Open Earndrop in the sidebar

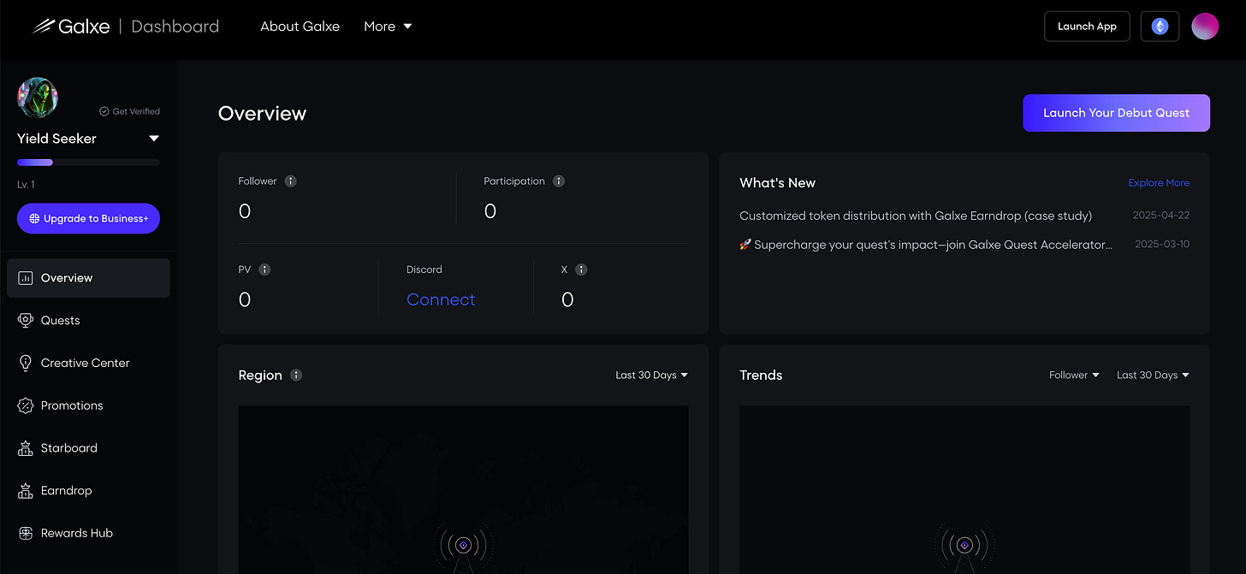pos(88,490)
